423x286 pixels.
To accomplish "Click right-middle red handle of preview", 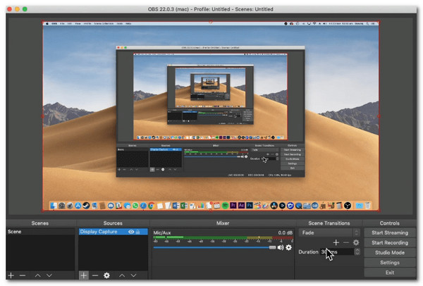I will (x=379, y=116).
